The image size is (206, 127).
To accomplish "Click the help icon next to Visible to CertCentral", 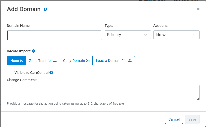I will [x=51, y=73].
